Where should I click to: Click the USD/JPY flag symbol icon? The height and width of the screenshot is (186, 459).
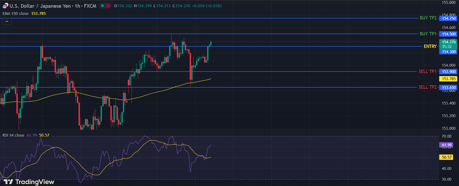coord(5,6)
